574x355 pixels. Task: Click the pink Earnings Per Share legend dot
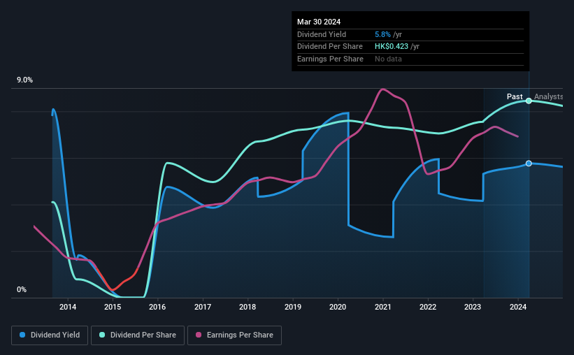tap(199, 335)
